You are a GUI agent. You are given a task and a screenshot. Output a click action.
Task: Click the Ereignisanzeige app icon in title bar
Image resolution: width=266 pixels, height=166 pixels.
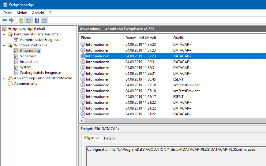pos(5,5)
